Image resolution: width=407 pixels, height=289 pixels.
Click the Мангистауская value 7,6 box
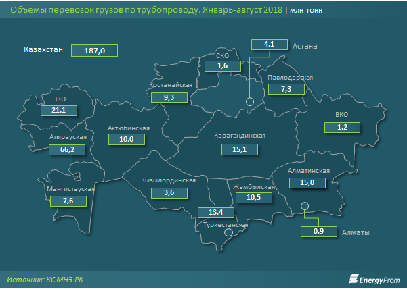(x=68, y=201)
